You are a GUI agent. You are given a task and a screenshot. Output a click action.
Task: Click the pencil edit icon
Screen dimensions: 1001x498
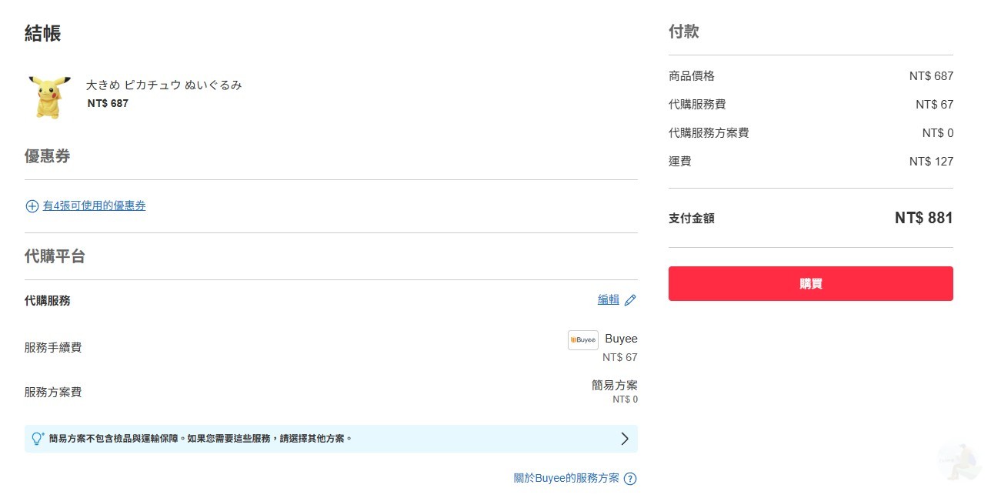click(x=630, y=300)
